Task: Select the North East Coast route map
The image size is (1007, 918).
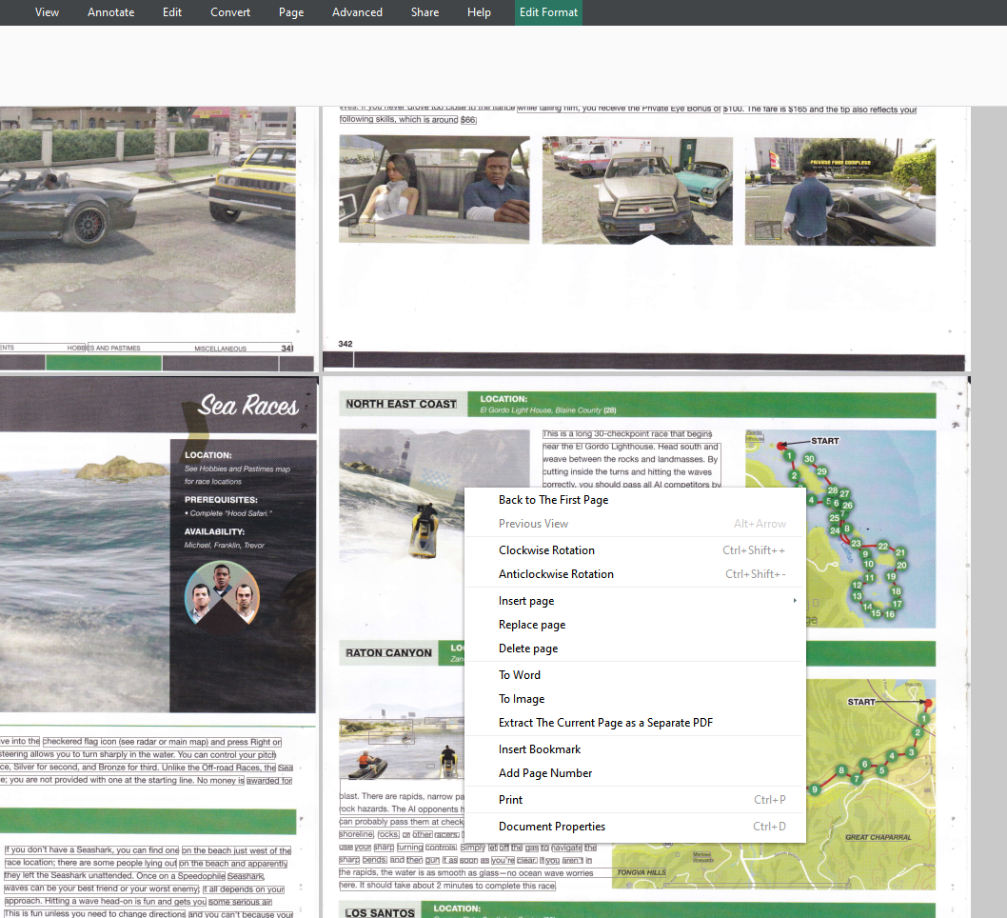Action: click(x=840, y=529)
